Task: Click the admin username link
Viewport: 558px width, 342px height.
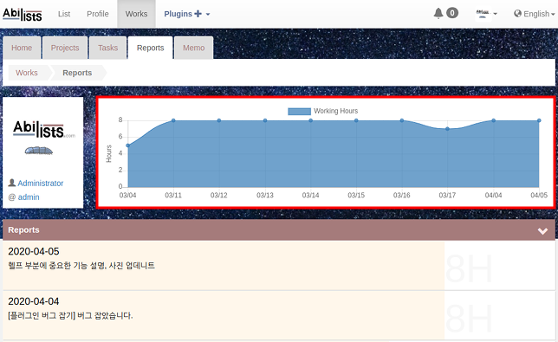Action: pos(29,197)
